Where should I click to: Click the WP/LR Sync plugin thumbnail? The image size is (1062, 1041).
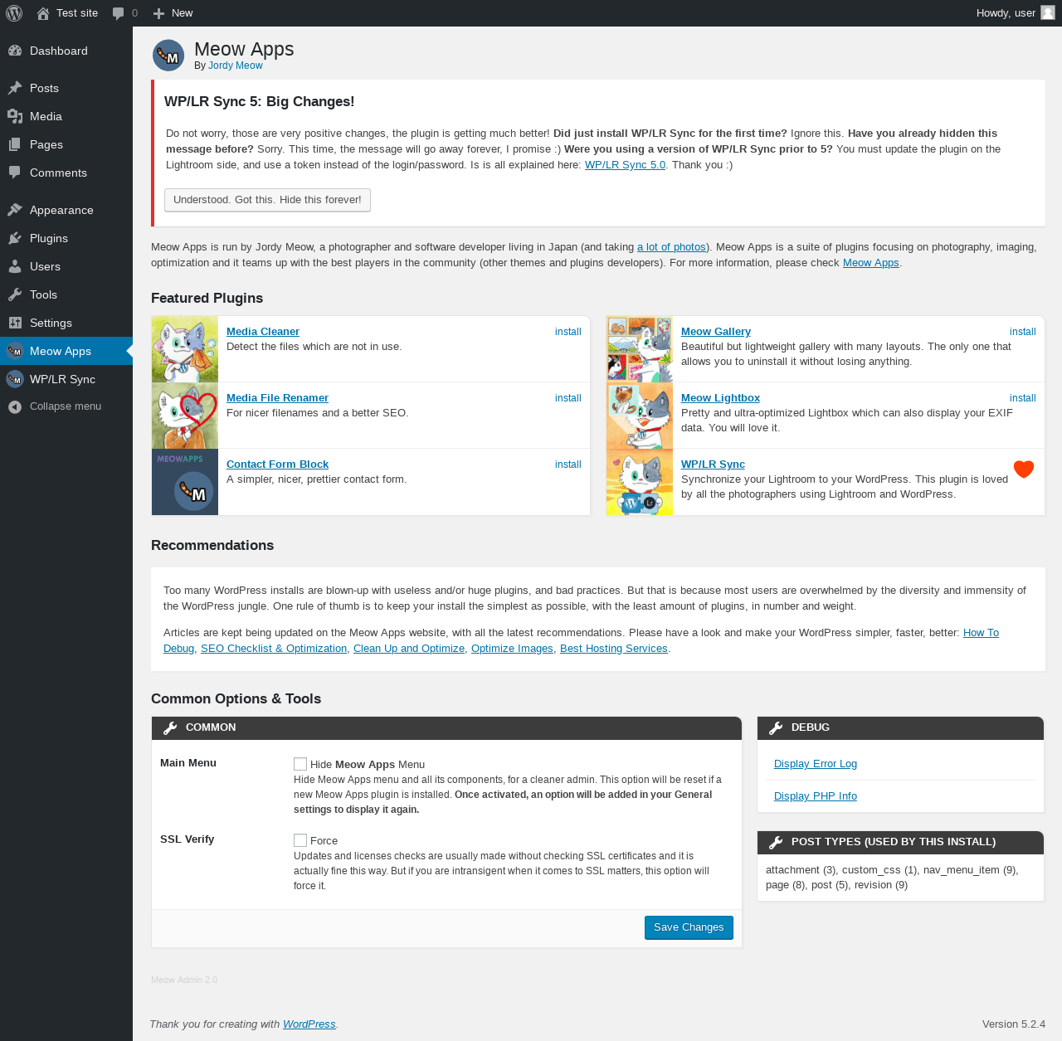[x=640, y=482]
